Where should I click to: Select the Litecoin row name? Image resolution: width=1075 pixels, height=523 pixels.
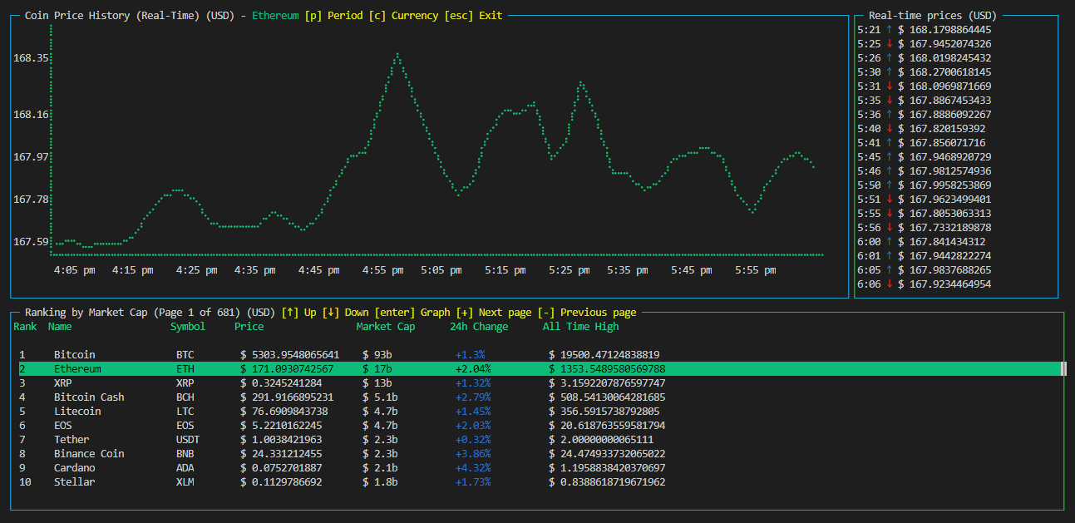[77, 412]
